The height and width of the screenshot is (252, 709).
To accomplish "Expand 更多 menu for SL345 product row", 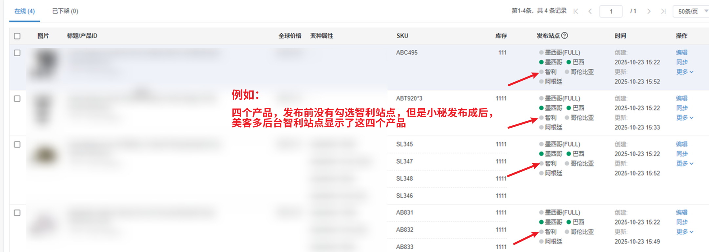I will [684, 164].
